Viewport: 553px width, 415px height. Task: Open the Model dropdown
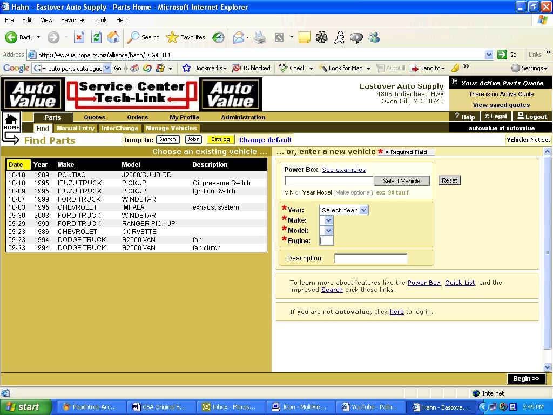pyautogui.click(x=326, y=230)
